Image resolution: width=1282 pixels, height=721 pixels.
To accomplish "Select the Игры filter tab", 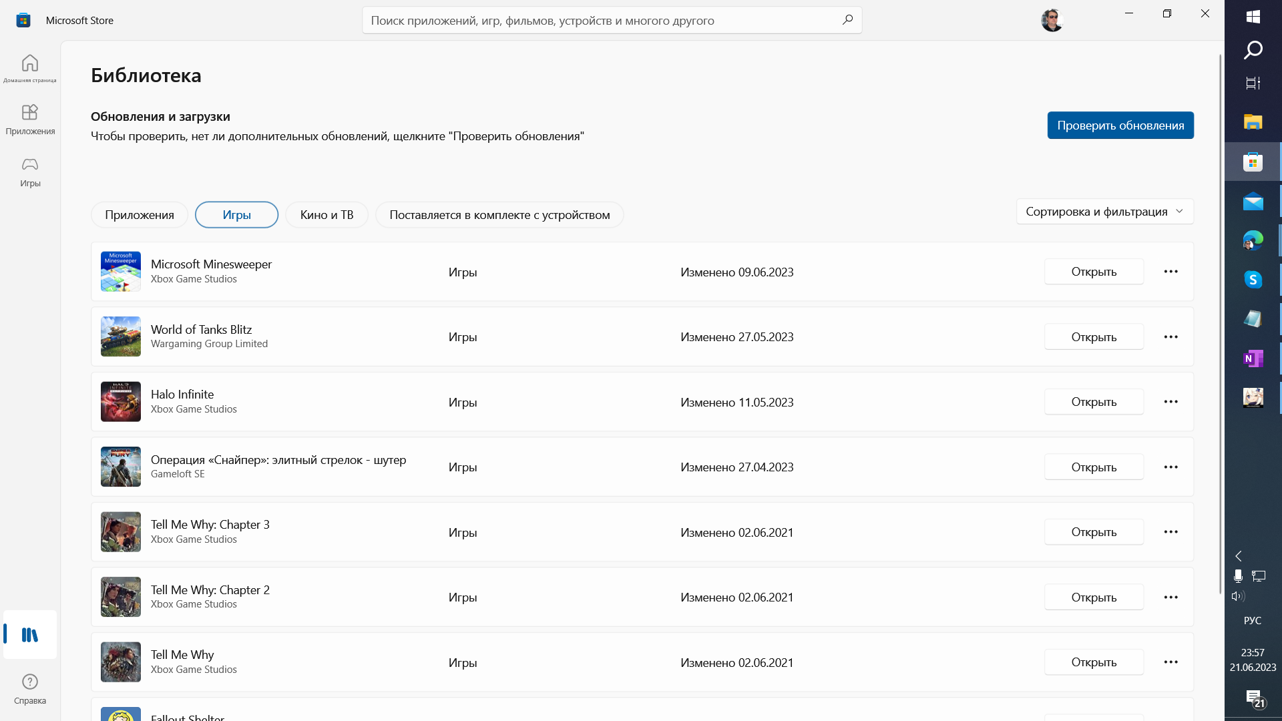I will 237,215.
